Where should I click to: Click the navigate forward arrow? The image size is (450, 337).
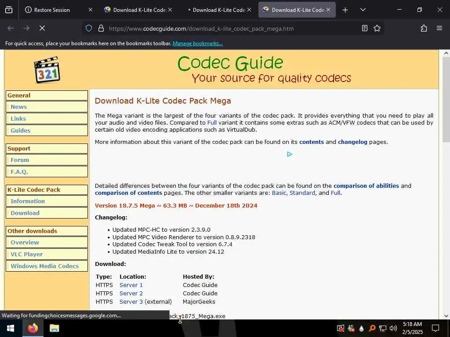[x=26, y=28]
